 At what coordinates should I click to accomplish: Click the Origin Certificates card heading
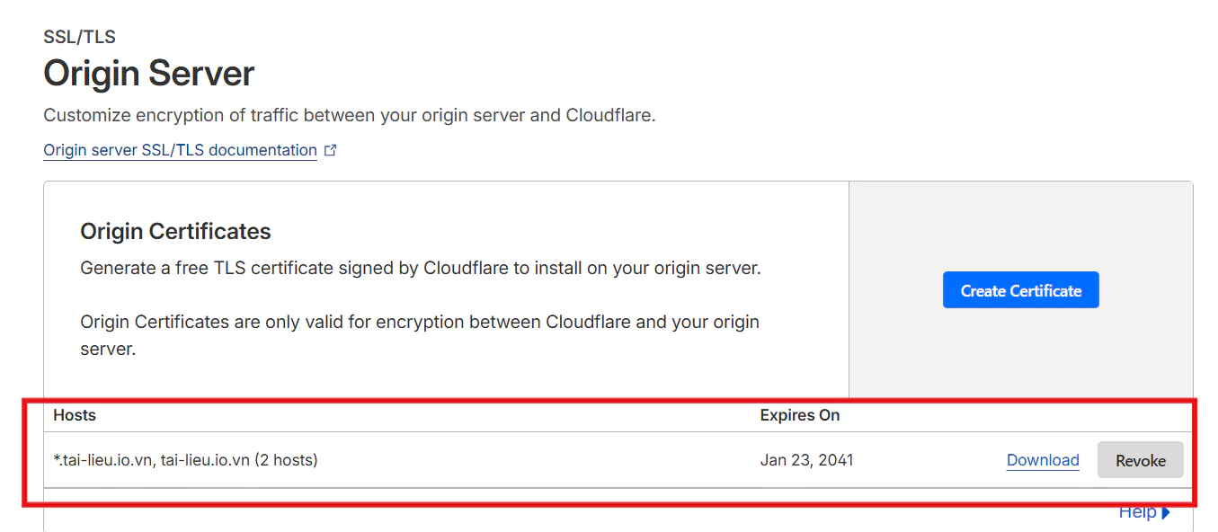[175, 231]
